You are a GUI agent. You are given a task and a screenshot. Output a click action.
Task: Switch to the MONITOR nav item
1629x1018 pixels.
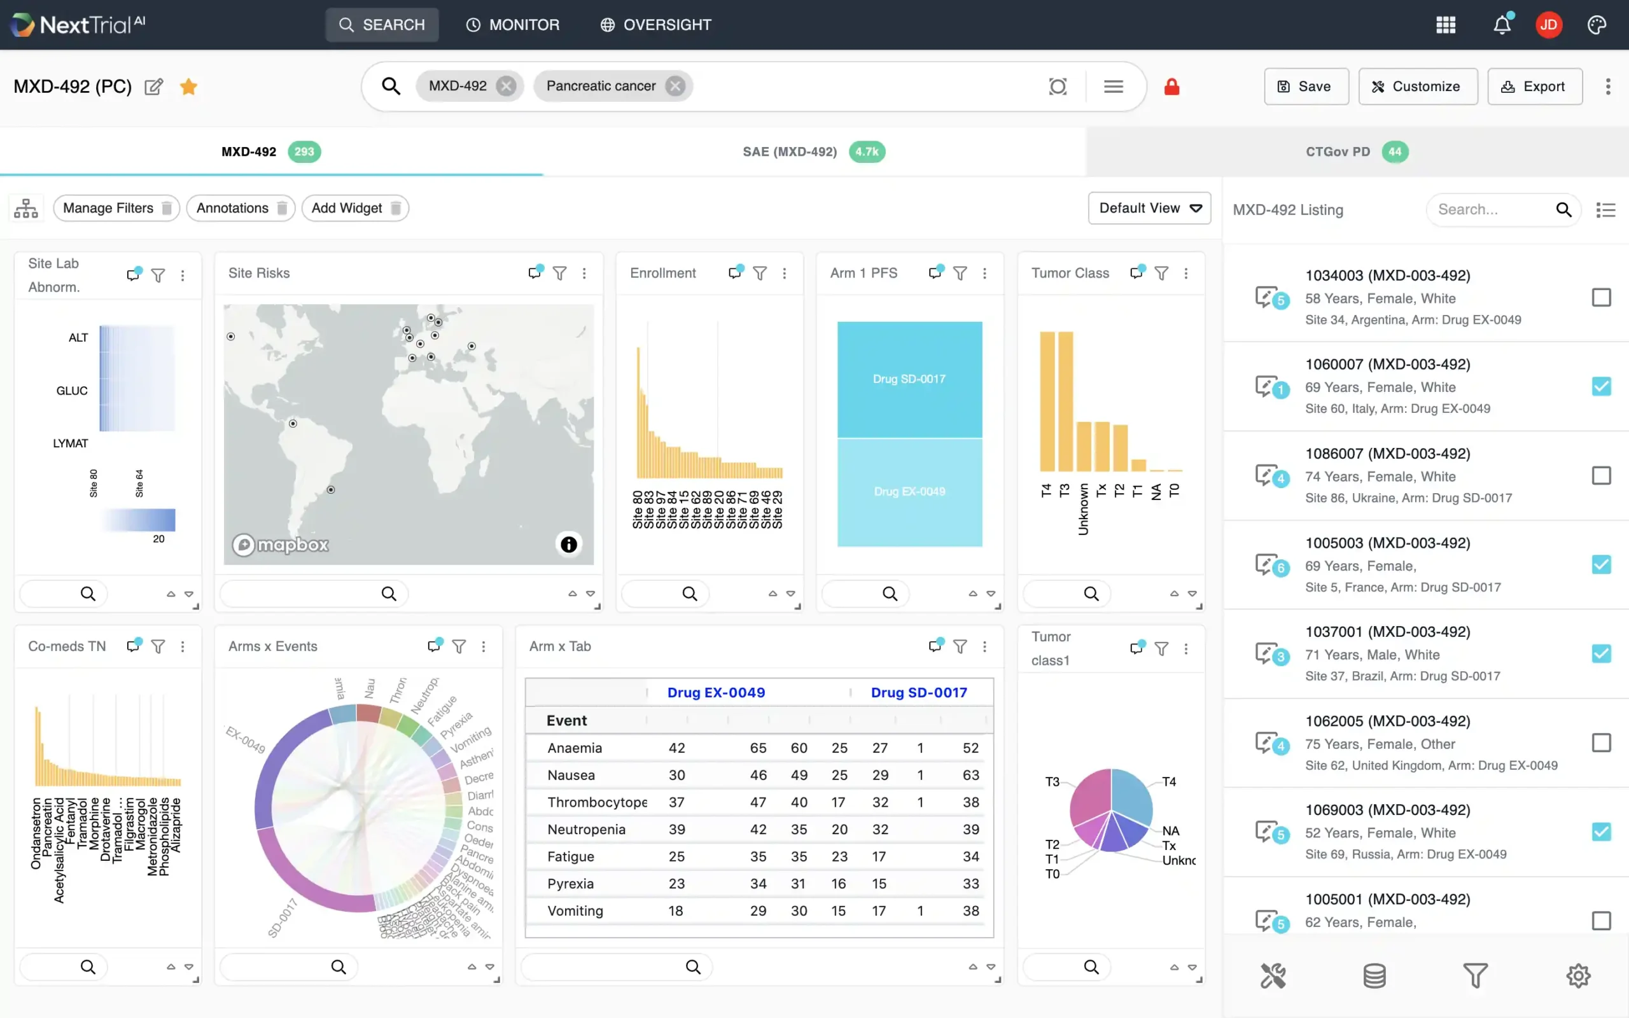[x=513, y=25]
